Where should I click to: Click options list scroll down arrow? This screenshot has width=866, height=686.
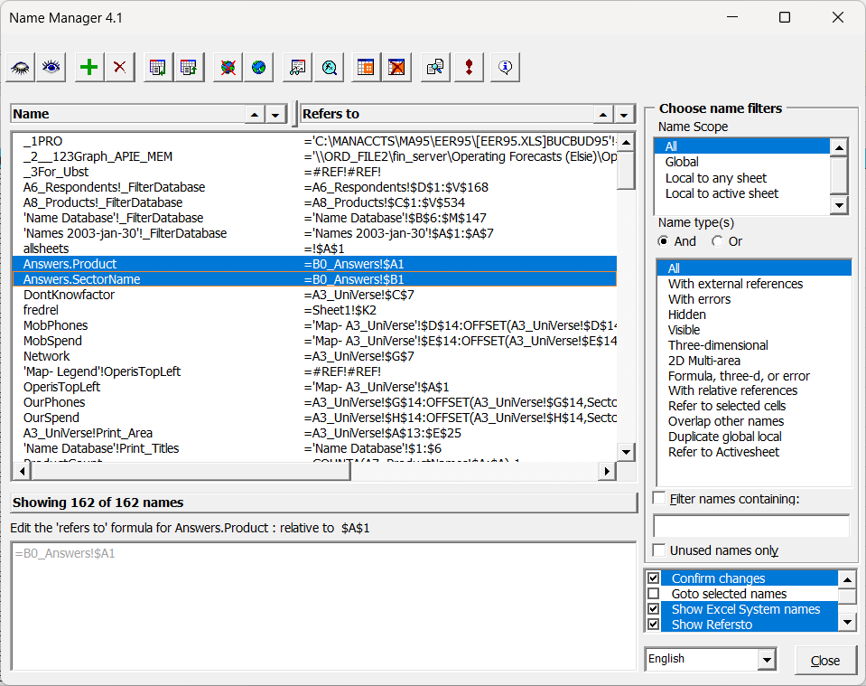click(847, 623)
